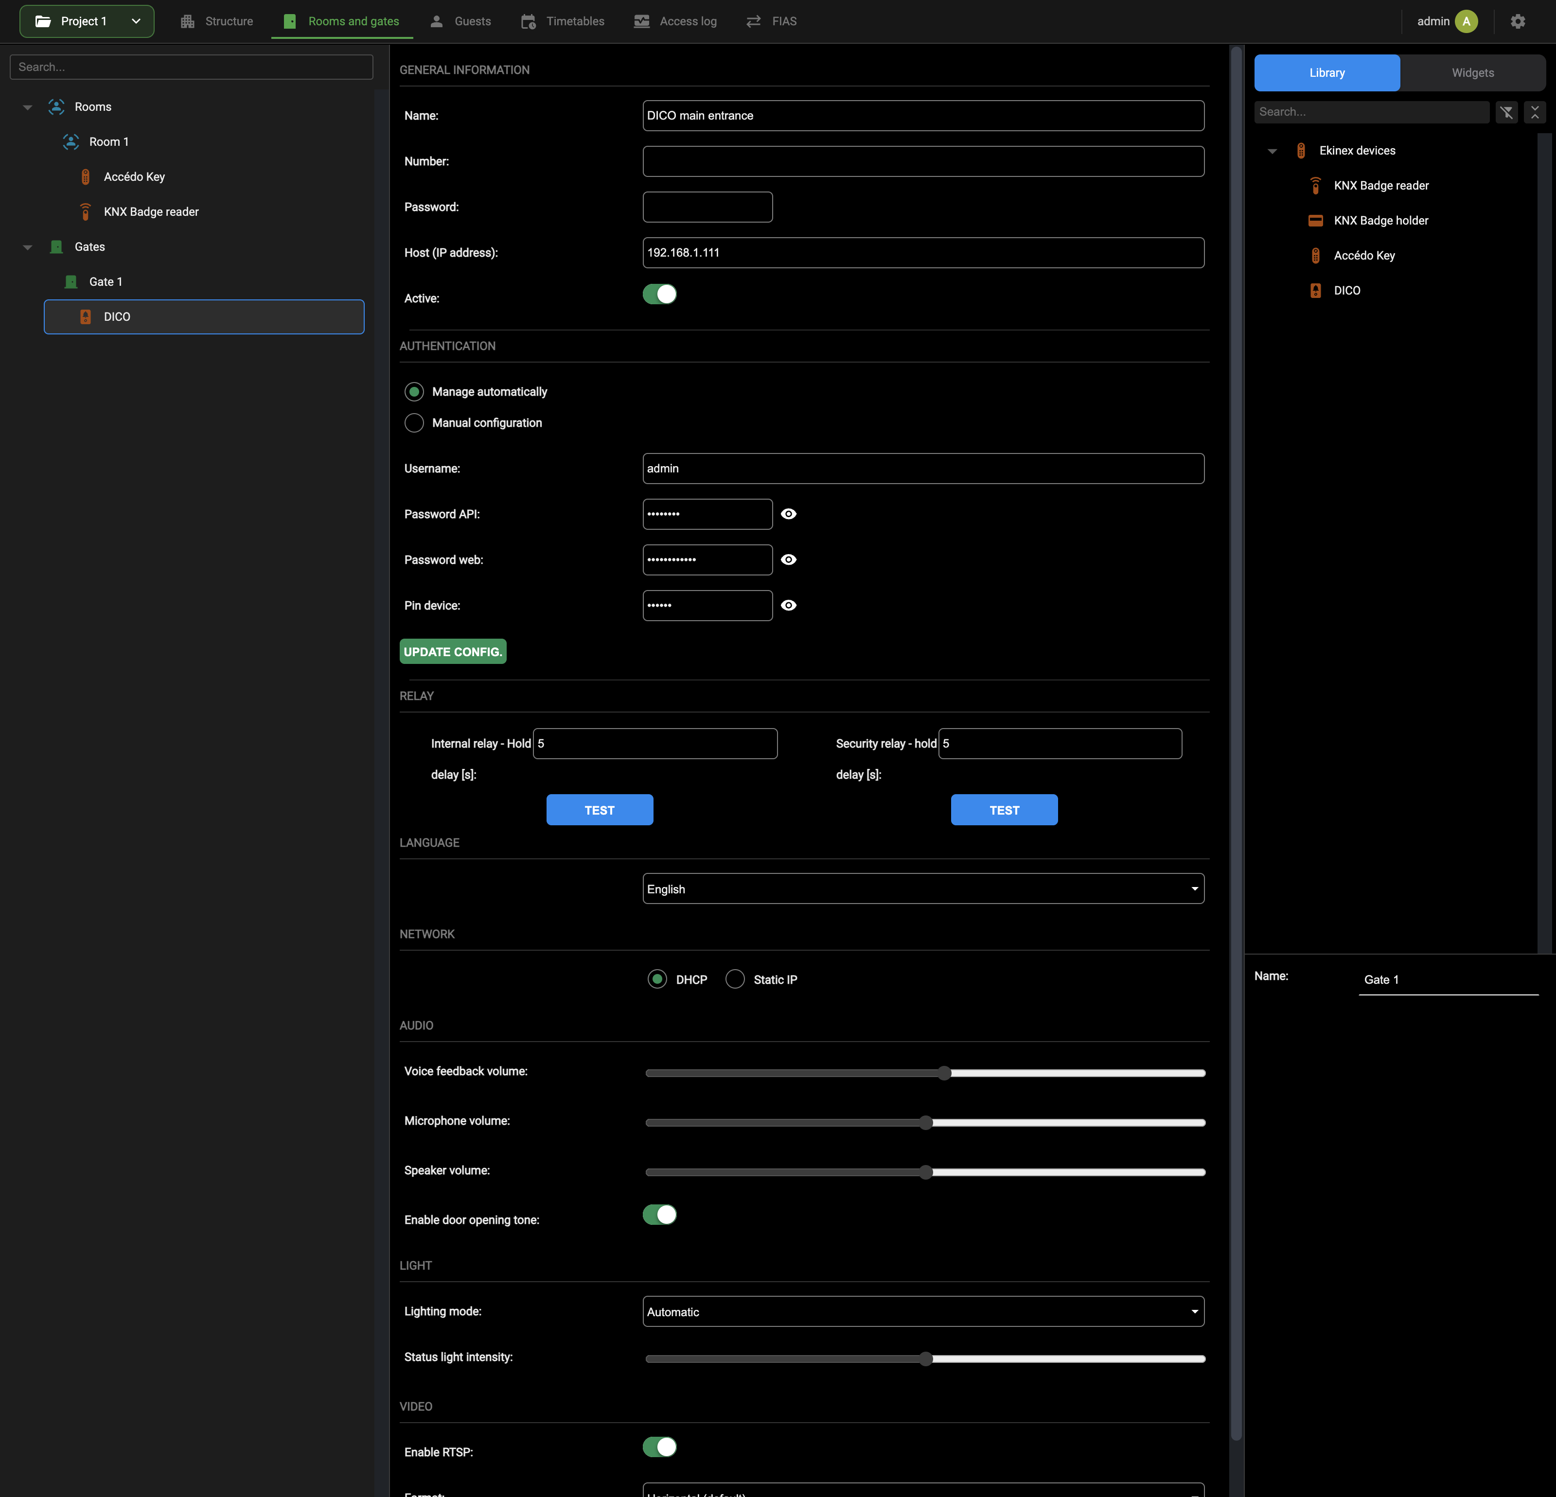Click KNX Badge holder icon in library
This screenshot has width=1556, height=1497.
pyautogui.click(x=1315, y=221)
